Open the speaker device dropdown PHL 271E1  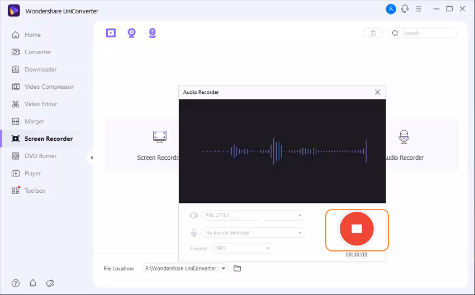tap(253, 215)
